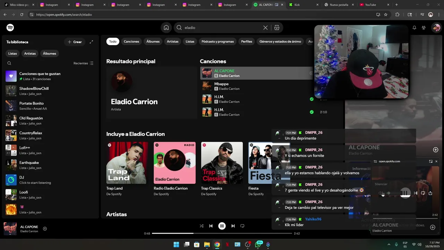Screen dimensions: 444x250
Task: Add song to library in mini player
Action: (x=433, y=227)
